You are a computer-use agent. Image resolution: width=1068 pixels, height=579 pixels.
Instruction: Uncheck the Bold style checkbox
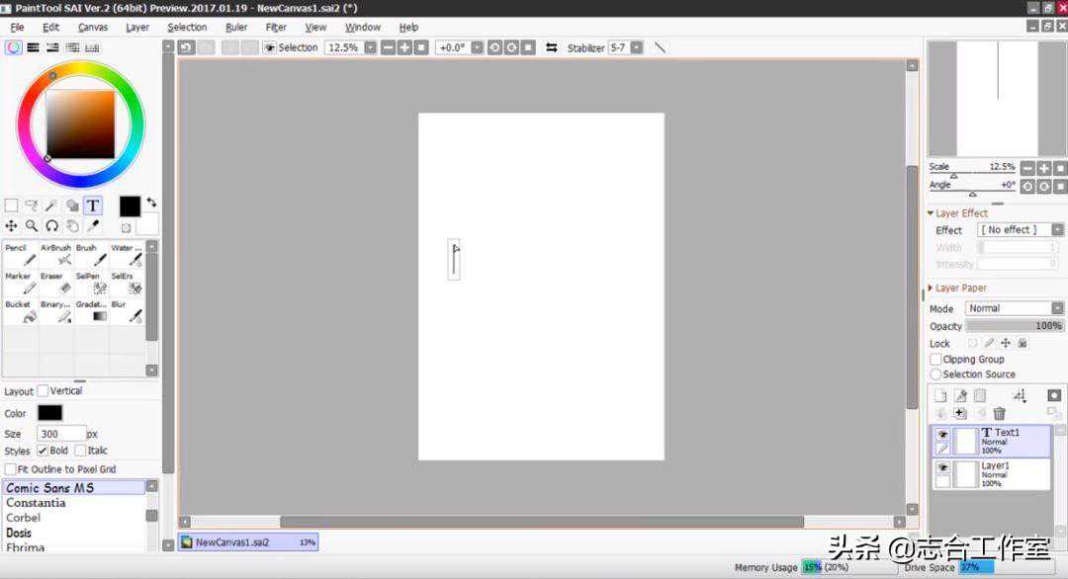[43, 451]
